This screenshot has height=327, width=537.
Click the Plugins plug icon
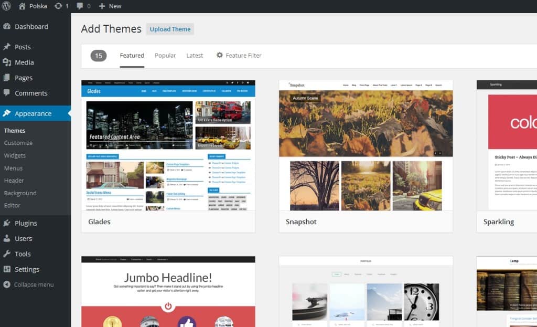point(7,223)
